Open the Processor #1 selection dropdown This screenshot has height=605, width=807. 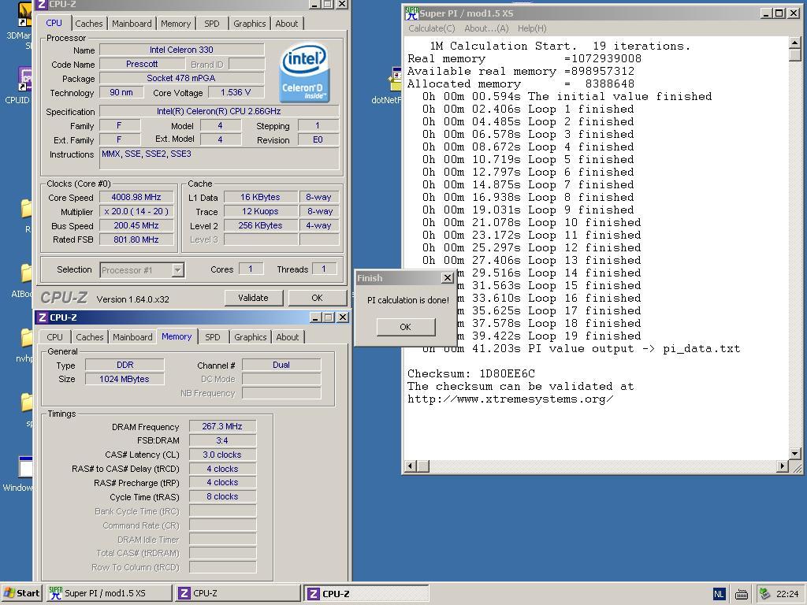click(x=177, y=270)
